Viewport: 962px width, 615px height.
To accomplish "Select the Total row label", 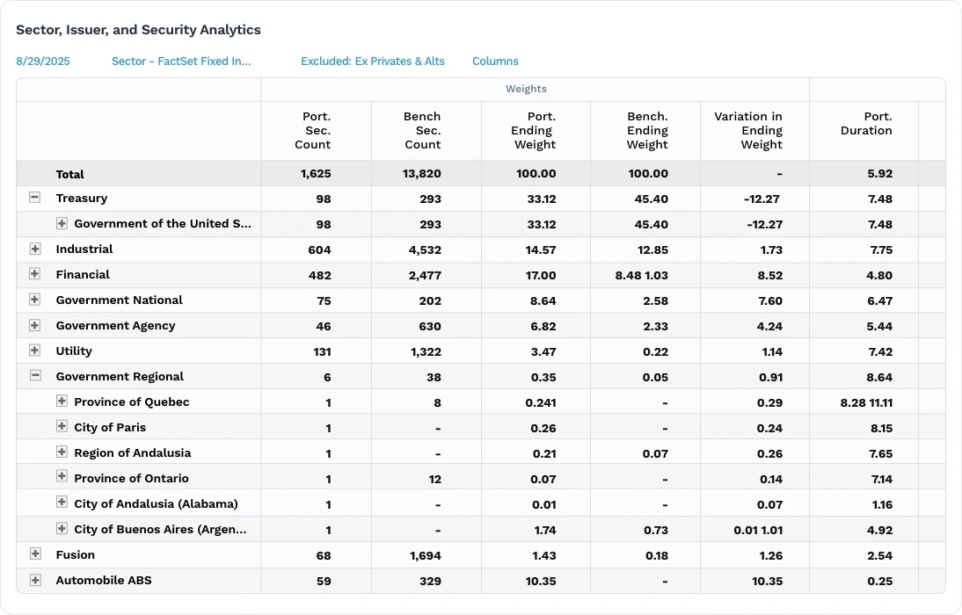I will click(x=70, y=174).
